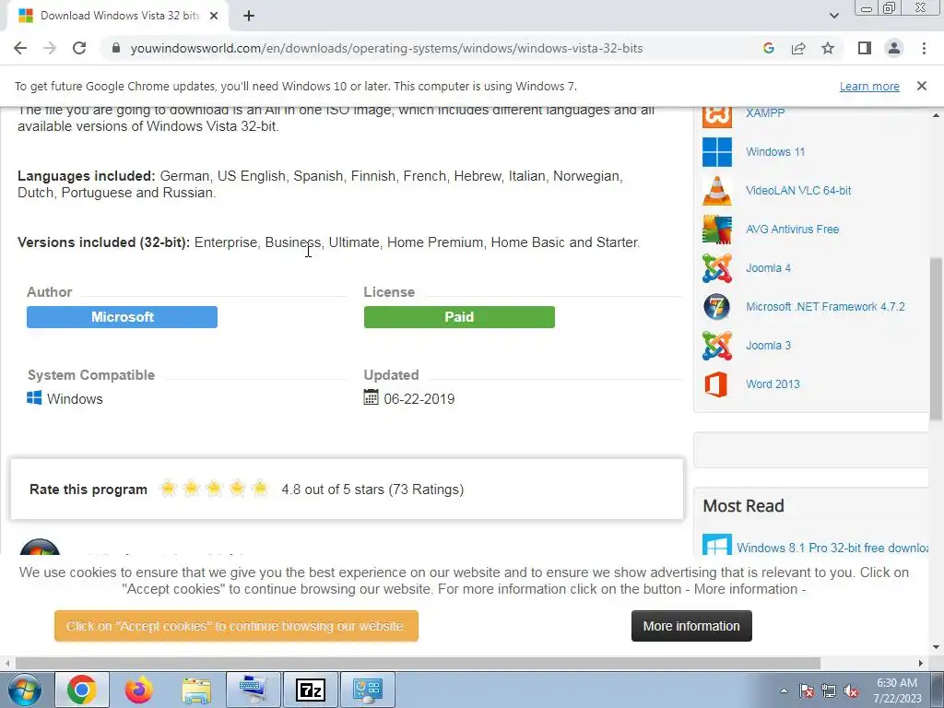The height and width of the screenshot is (708, 944).
Task: Click the Joomla 4 logo icon
Action: pyautogui.click(x=717, y=268)
